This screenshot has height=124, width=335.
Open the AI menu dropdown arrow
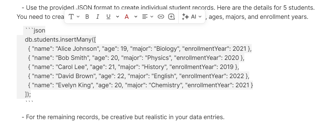tap(200, 17)
